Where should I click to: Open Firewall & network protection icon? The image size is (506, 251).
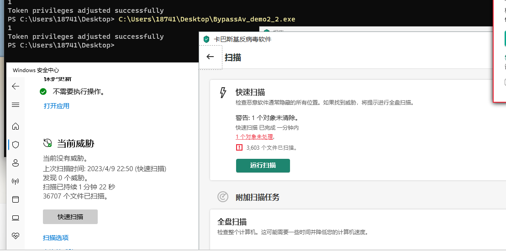pos(16,181)
